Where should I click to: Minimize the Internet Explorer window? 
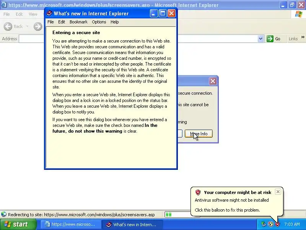pyautogui.click(x=283, y=5)
